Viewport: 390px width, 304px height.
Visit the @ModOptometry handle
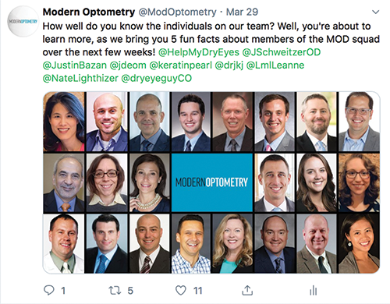click(x=177, y=12)
